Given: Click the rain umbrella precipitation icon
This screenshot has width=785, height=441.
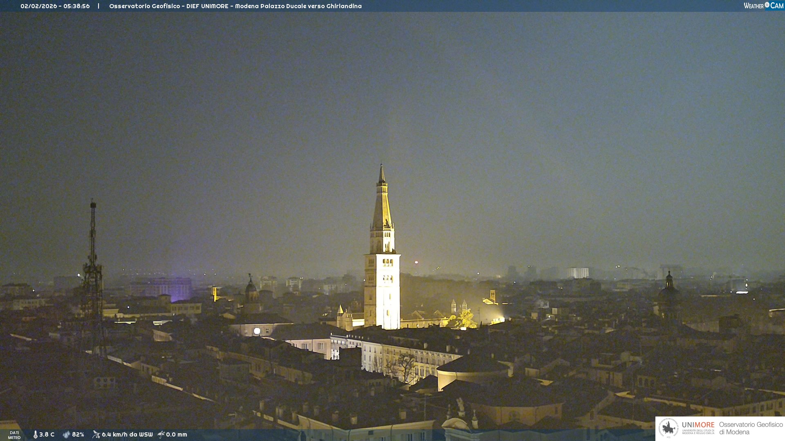Looking at the screenshot, I should (x=161, y=434).
